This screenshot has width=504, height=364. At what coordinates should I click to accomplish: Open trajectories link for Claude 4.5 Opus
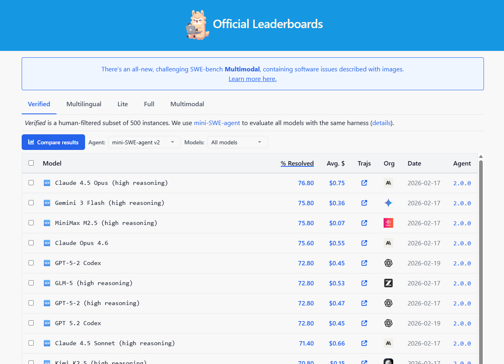pos(364,183)
